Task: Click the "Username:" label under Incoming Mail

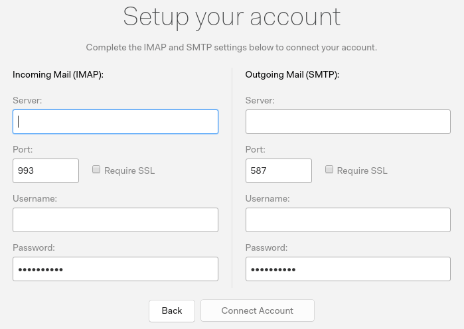Action: [x=35, y=198]
